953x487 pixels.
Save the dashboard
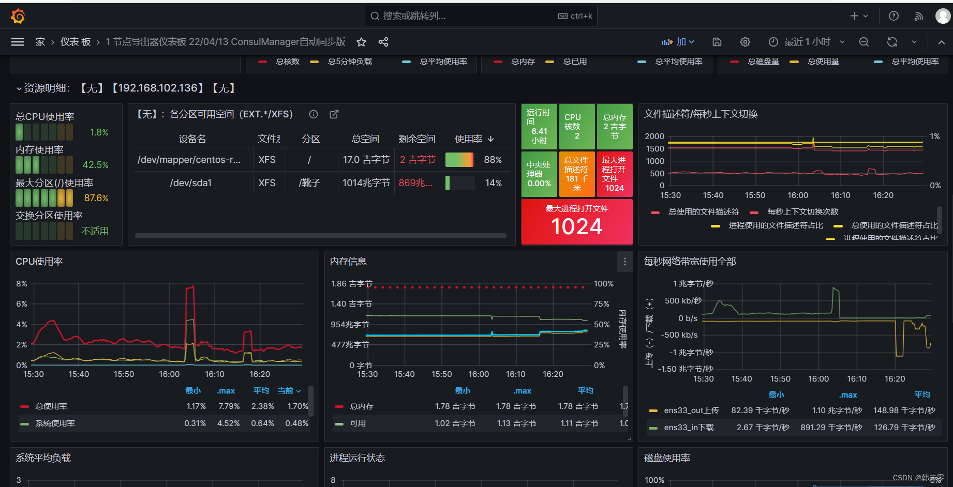click(x=717, y=42)
